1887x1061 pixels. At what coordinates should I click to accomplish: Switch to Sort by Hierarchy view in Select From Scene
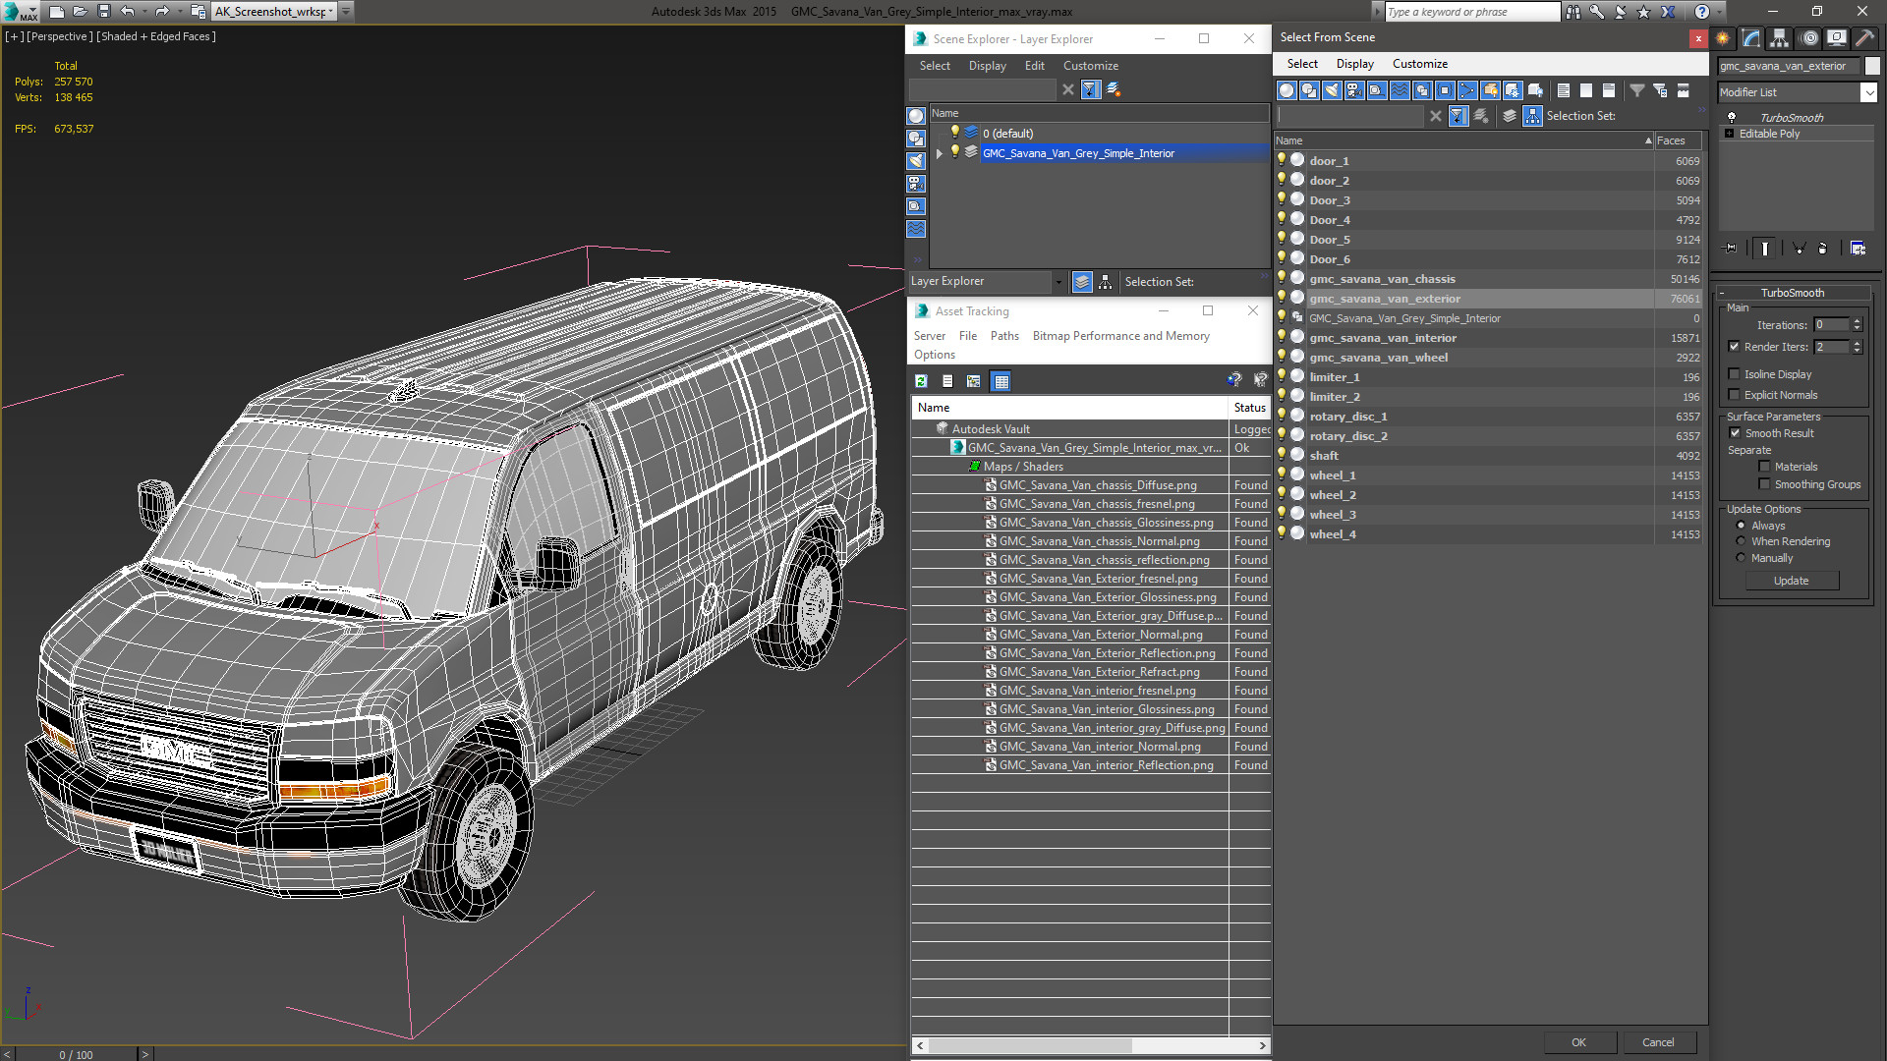pyautogui.click(x=1532, y=116)
